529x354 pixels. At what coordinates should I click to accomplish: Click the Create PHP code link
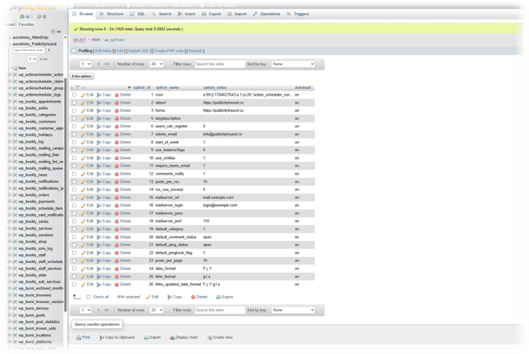tap(169, 51)
